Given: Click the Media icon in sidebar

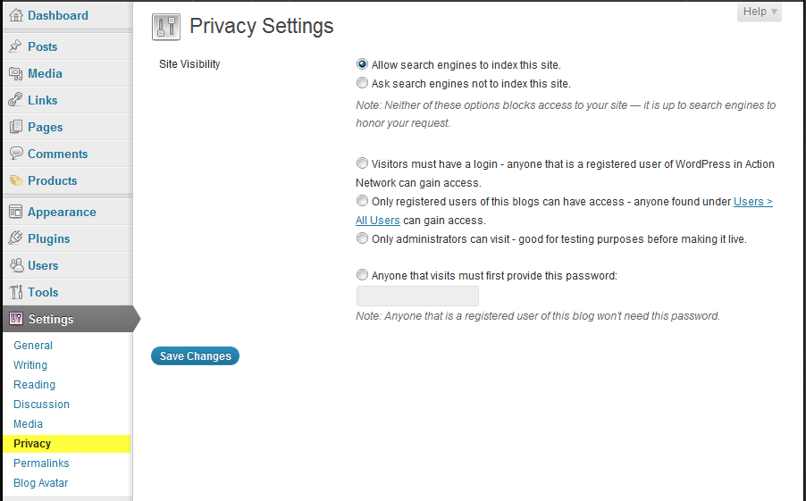Looking at the screenshot, I should tap(15, 73).
